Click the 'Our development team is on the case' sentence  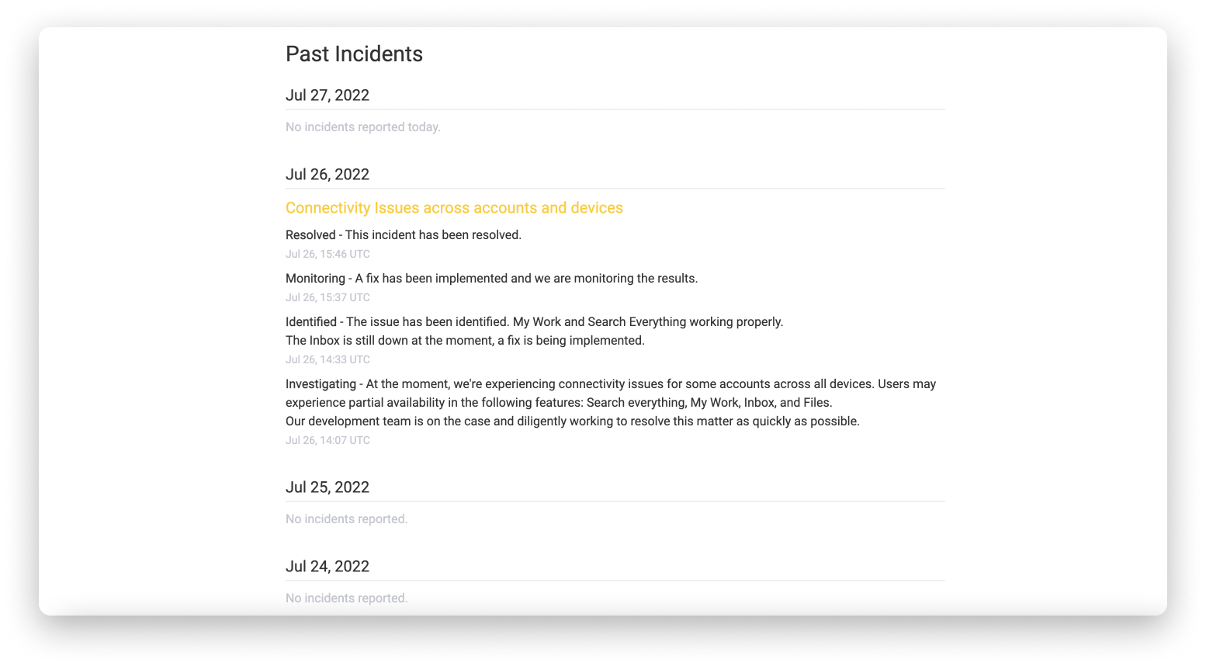(x=573, y=421)
